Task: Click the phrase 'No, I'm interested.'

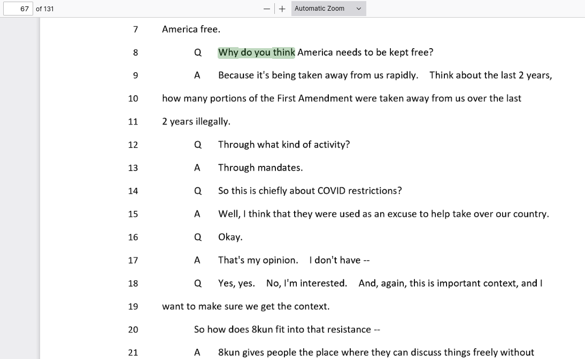Action: tap(307, 283)
